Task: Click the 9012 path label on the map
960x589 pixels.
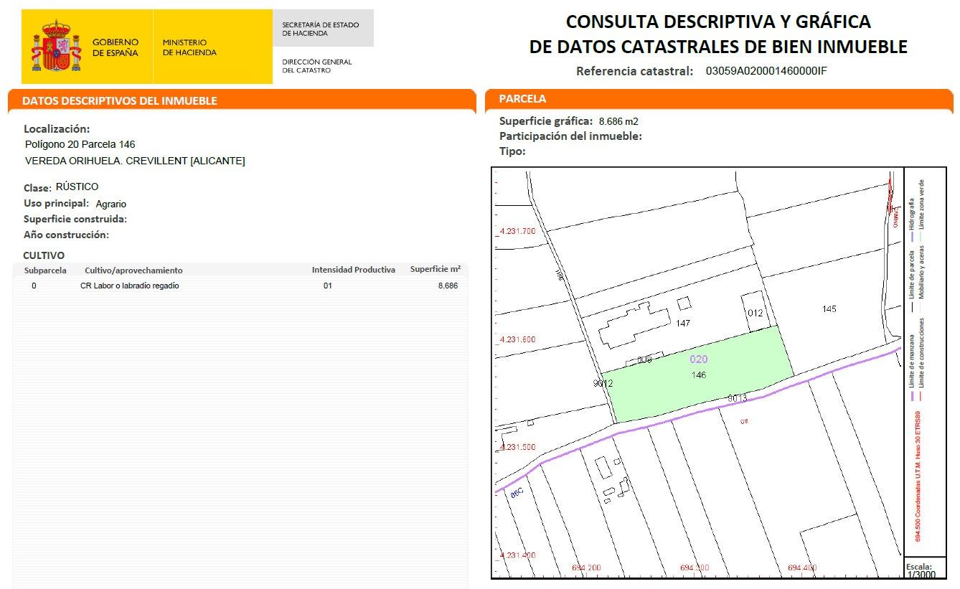Action: tap(603, 384)
